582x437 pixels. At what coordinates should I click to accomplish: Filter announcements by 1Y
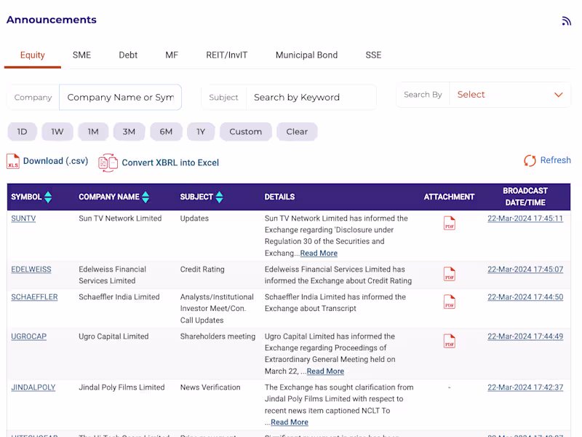(x=201, y=132)
